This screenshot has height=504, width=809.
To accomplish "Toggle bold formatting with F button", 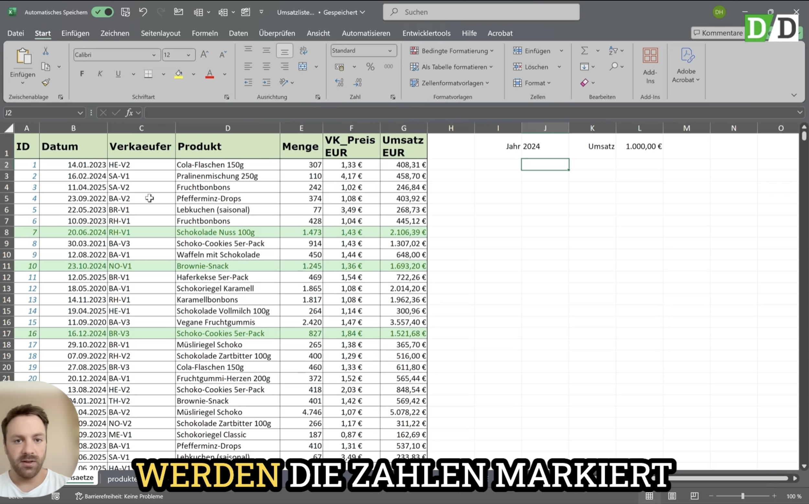I will [82, 74].
